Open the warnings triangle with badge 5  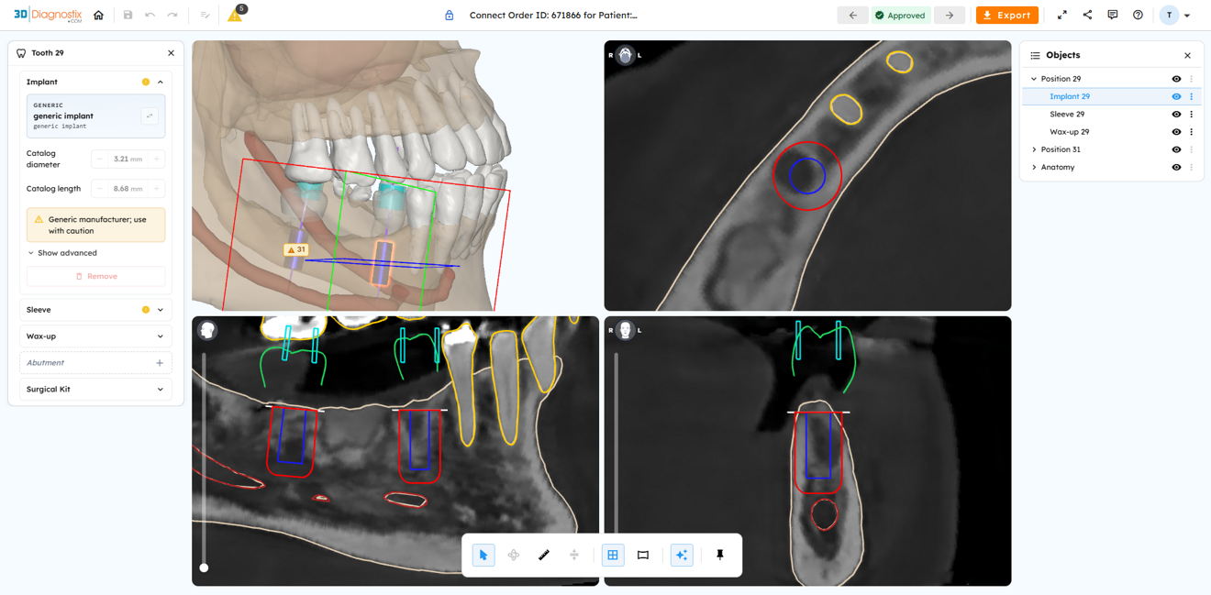pos(237,14)
